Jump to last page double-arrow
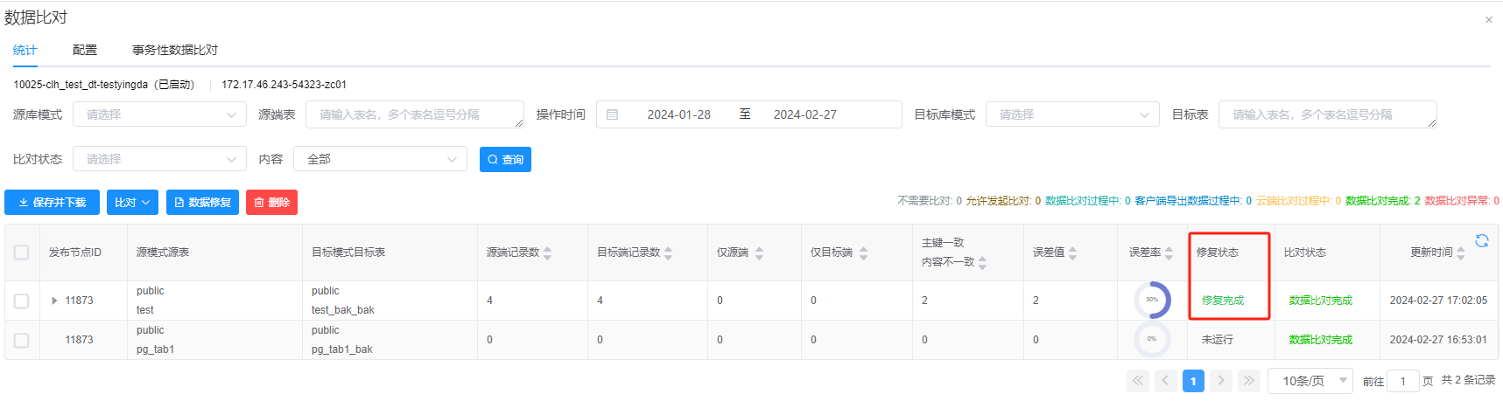 [1249, 381]
